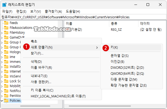167x109 pixels.
Task: Expand the Lock Sc key
Action: click(x=2, y=81)
